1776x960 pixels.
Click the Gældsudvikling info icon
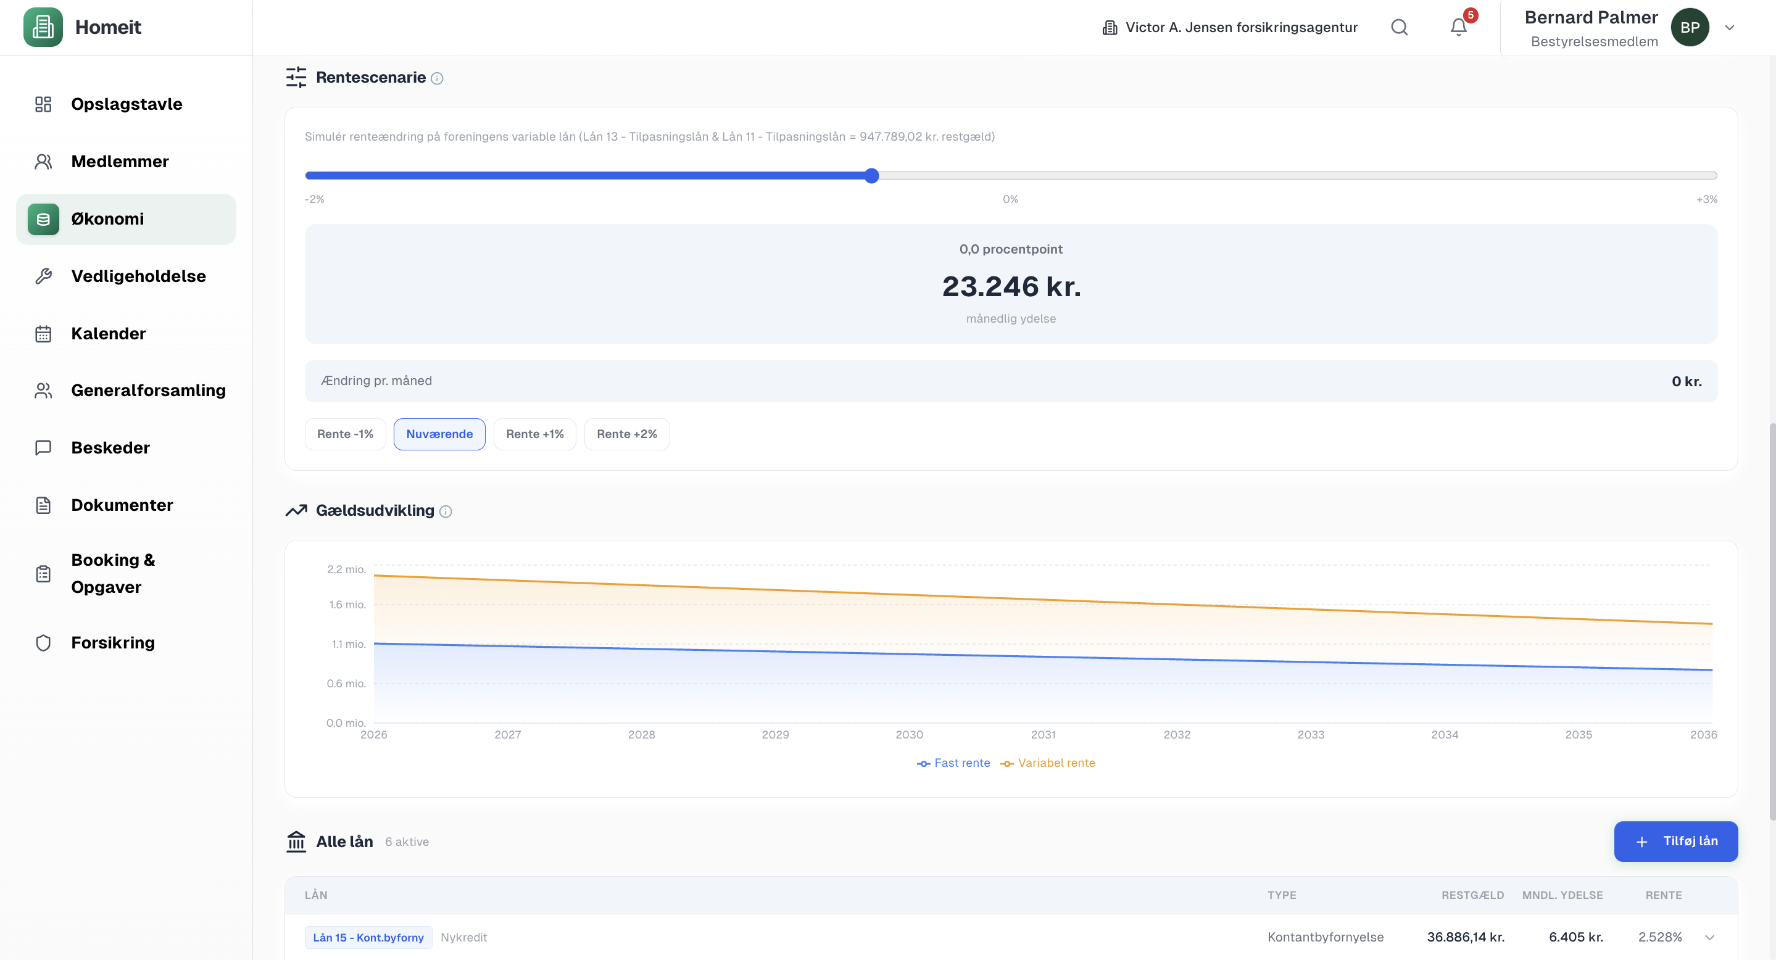click(x=446, y=511)
